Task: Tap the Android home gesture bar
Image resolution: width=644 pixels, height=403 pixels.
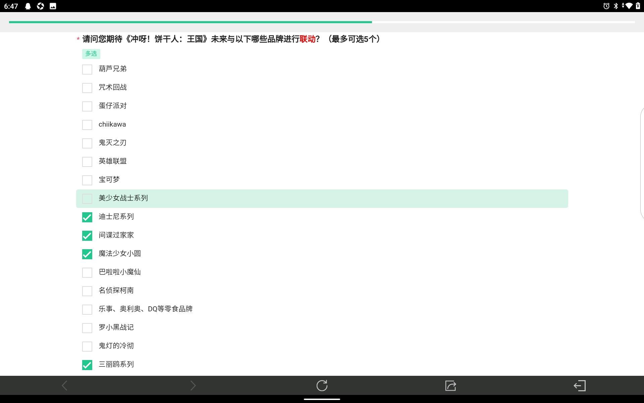Action: tap(322, 399)
